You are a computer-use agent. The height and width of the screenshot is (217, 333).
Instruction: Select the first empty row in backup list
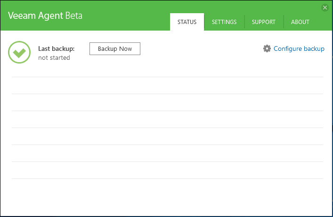pyautogui.click(x=167, y=85)
